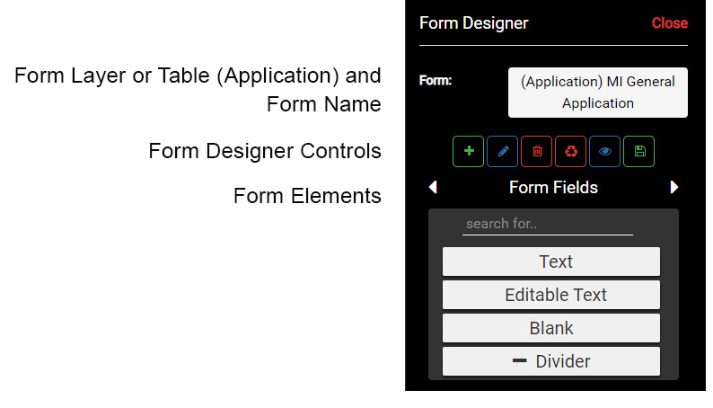The image size is (713, 408).
Task: Click the blue pencil edit form icon
Action: point(502,152)
